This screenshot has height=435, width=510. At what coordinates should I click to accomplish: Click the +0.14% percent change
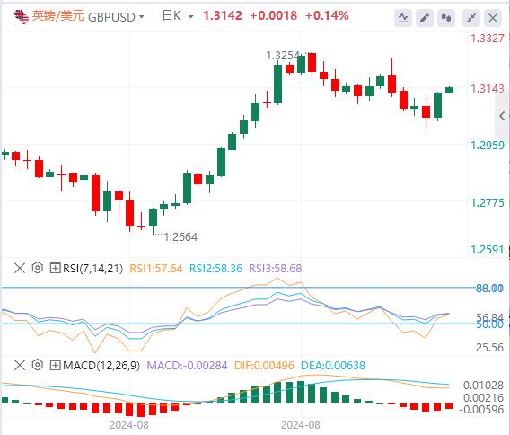[327, 15]
